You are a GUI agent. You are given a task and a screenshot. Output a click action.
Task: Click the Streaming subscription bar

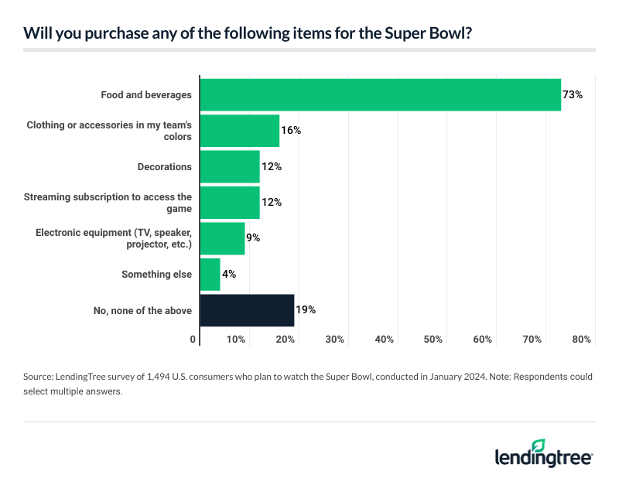230,203
